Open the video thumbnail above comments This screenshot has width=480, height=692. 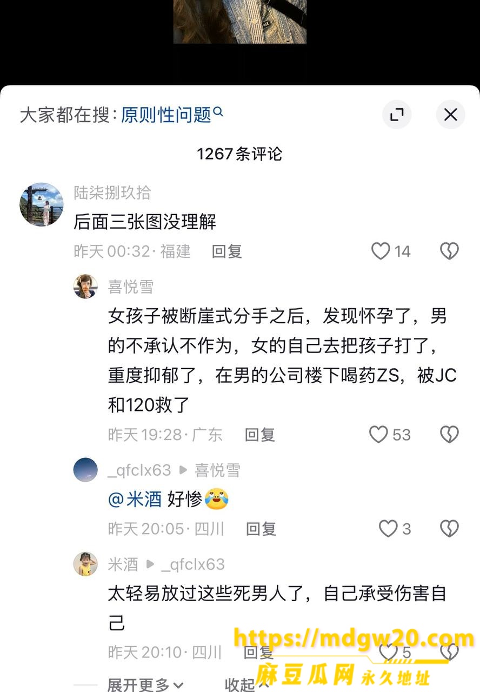click(x=240, y=22)
